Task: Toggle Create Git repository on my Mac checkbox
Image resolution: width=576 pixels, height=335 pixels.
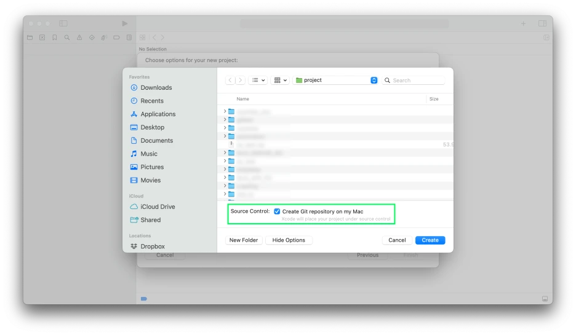Action: pyautogui.click(x=277, y=211)
